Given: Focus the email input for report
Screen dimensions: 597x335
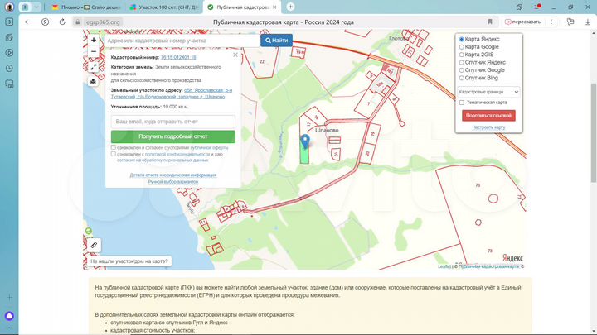Looking at the screenshot, I should click(x=172, y=122).
